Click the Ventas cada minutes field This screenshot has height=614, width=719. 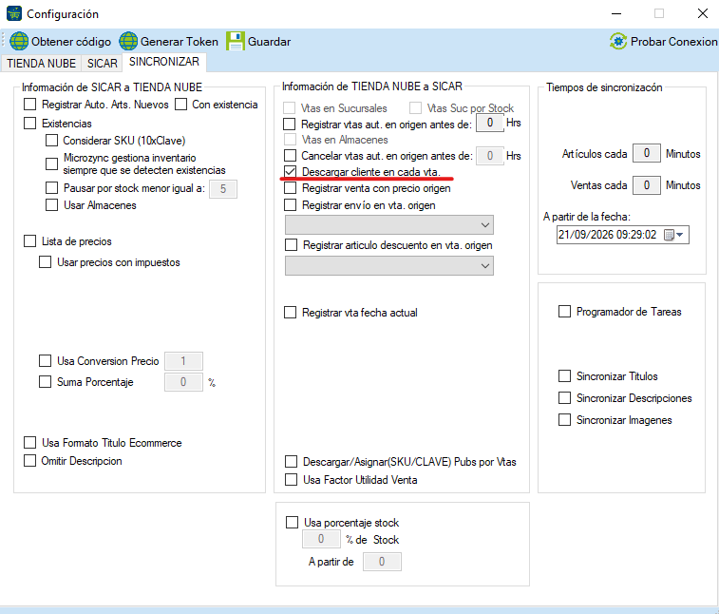[647, 185]
